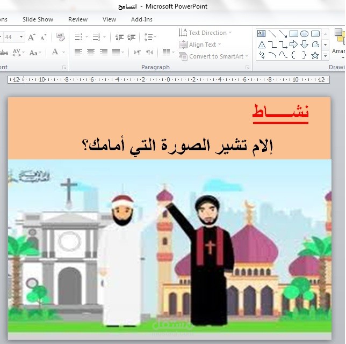Click the Decrease Font Size icon
Viewport: 346px width, 344px height.
43,37
